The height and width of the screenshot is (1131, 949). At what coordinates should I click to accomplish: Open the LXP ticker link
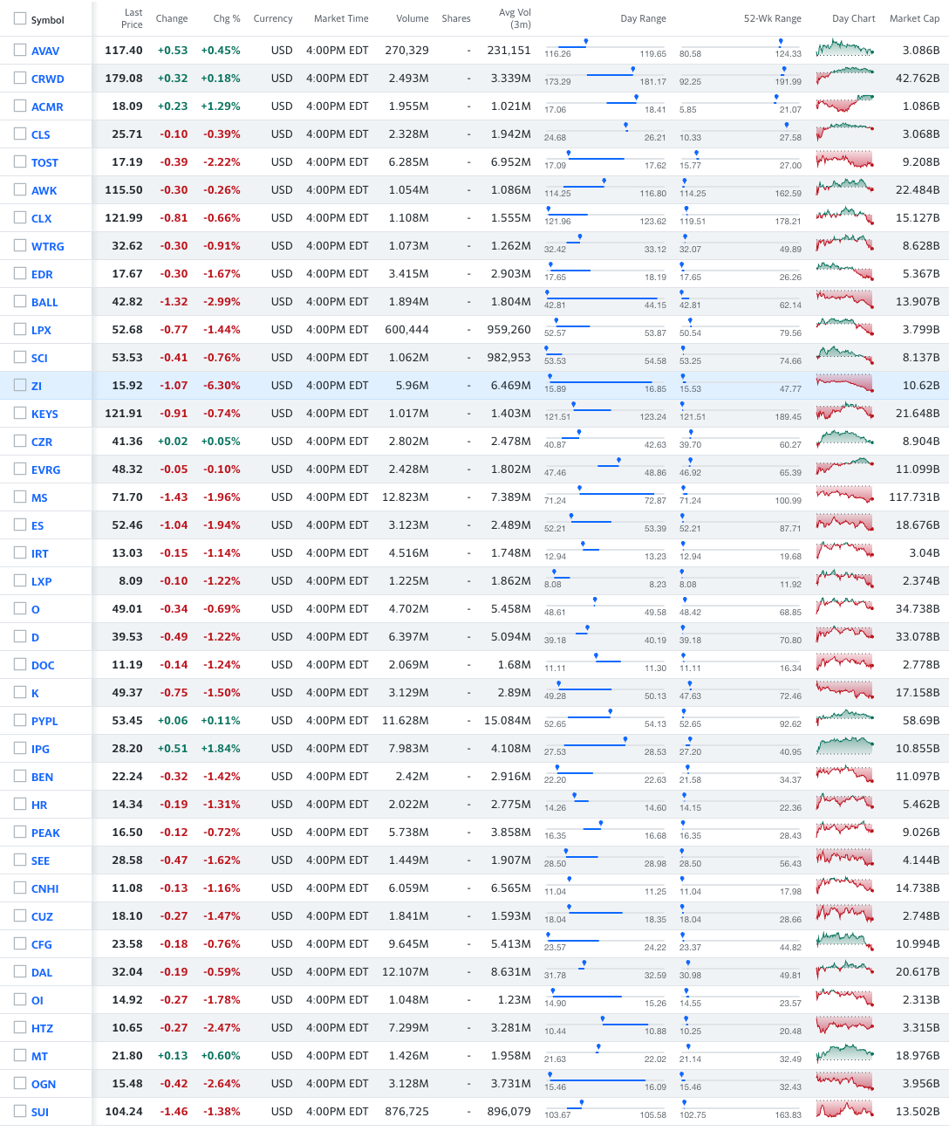tap(41, 582)
